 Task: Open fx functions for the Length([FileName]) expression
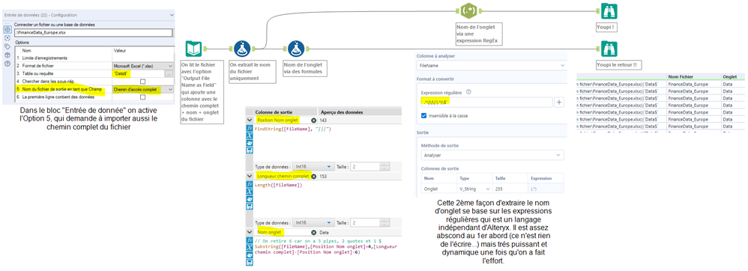[250, 184]
